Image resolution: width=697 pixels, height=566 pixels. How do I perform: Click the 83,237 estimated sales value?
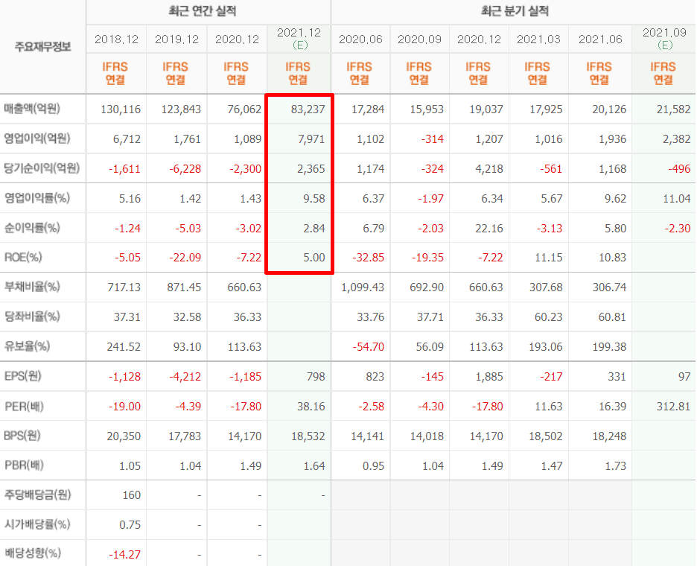(x=305, y=109)
